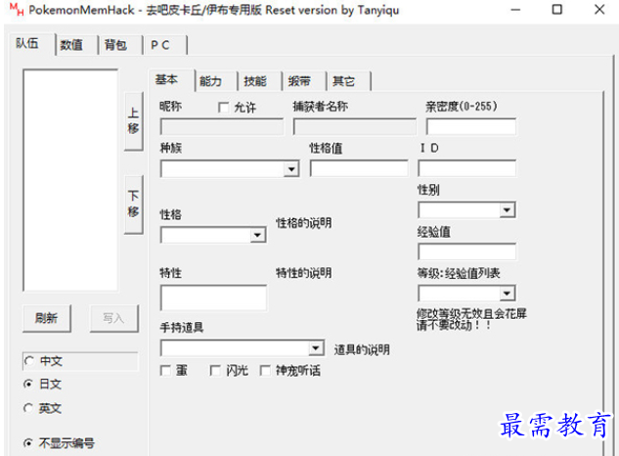The image size is (619, 456).
Task: Click the 下移 move-down button
Action: click(x=133, y=205)
